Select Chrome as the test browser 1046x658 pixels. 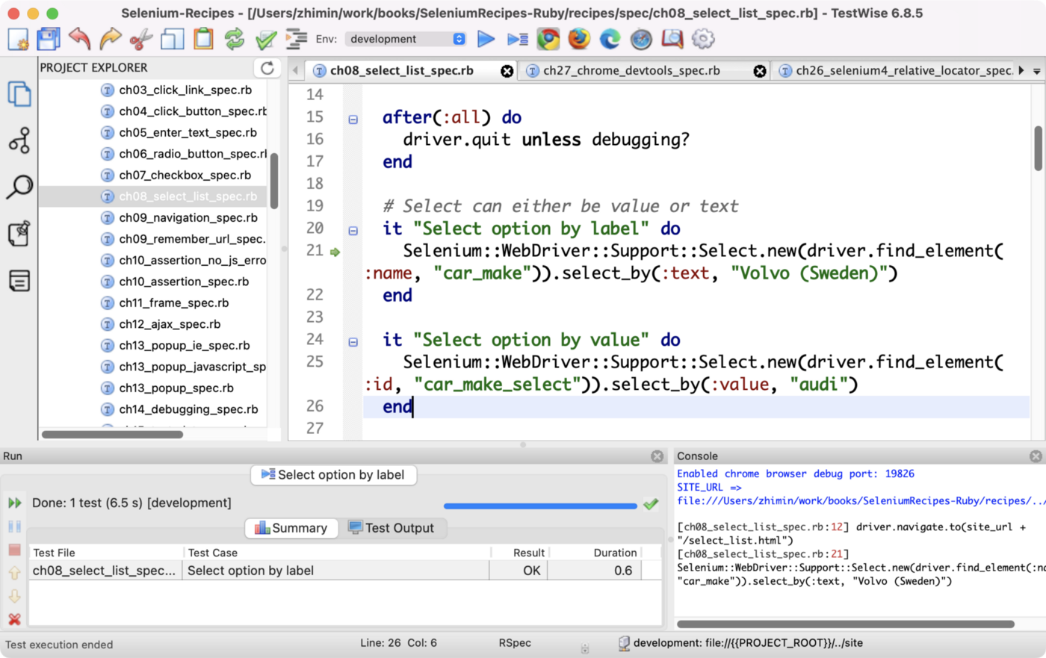tap(548, 39)
